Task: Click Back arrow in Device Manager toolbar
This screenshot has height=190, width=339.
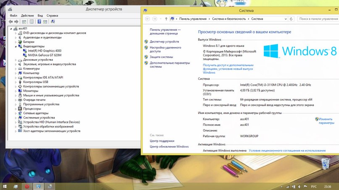Action: coord(11,21)
